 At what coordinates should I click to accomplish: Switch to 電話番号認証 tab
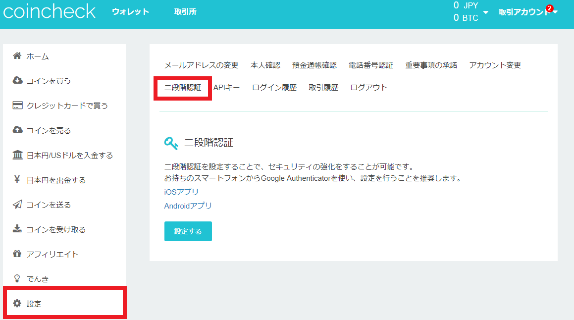pos(371,65)
